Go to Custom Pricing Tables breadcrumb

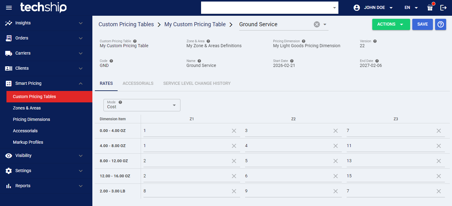point(126,24)
